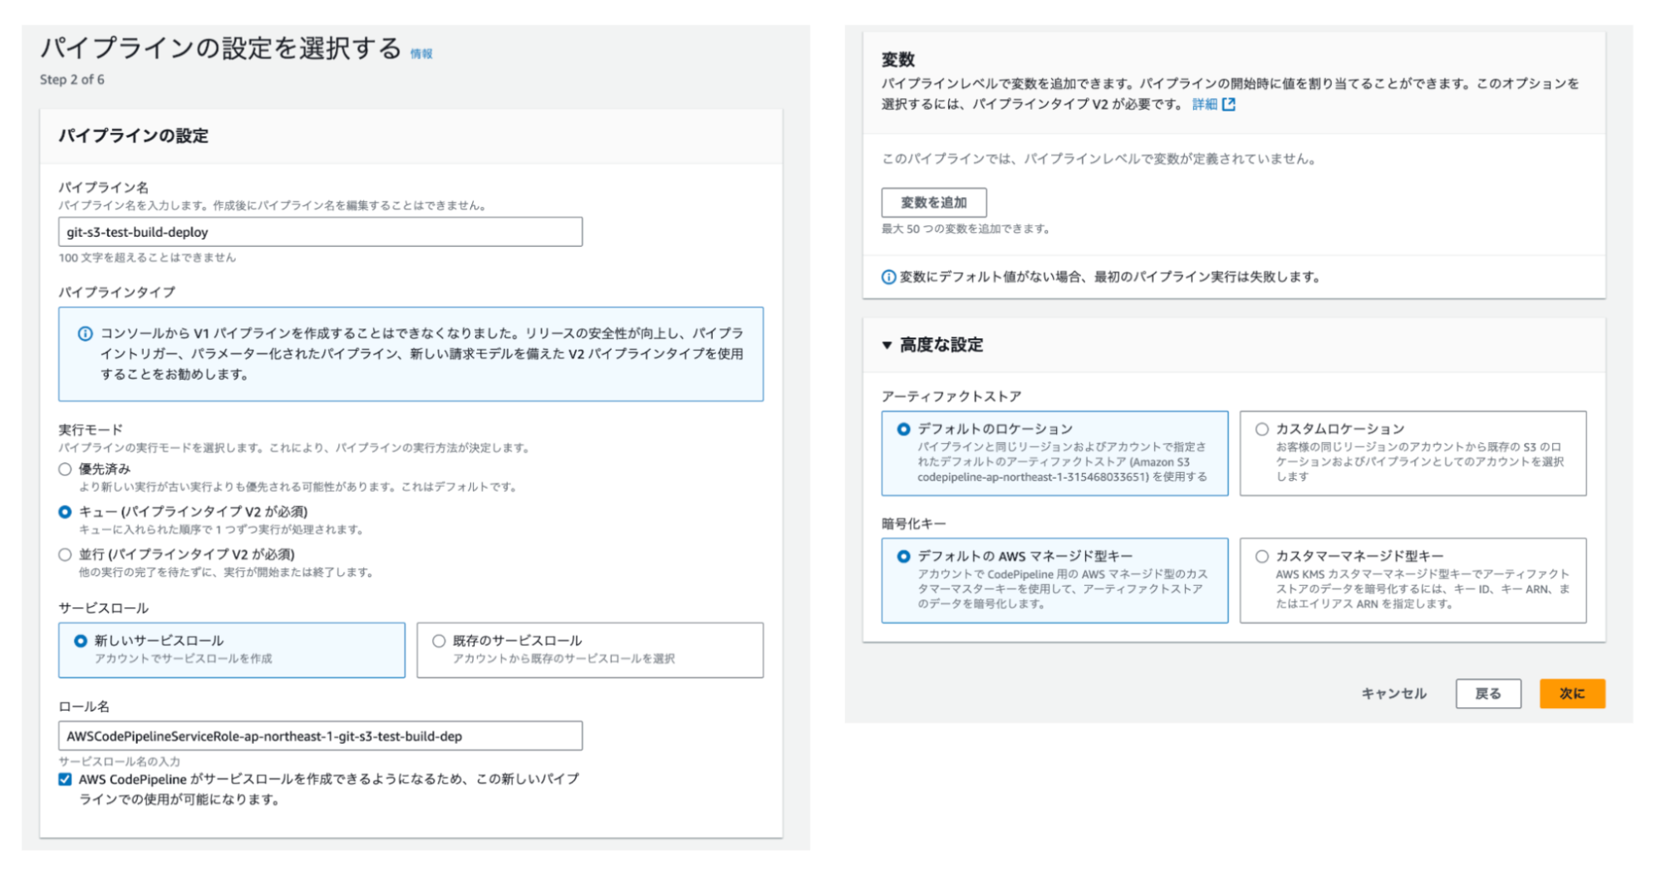
Task: Click the info icon in pipeline type notice
Action: pos(85,334)
